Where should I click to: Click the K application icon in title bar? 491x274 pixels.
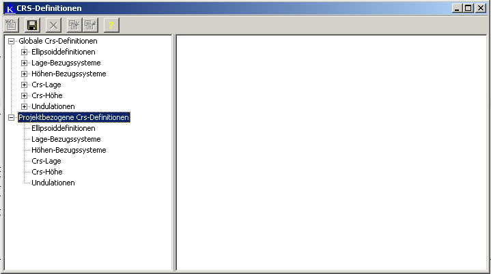coord(10,8)
